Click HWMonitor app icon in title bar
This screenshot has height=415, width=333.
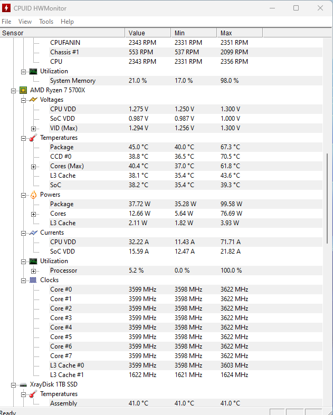pos(6,8)
